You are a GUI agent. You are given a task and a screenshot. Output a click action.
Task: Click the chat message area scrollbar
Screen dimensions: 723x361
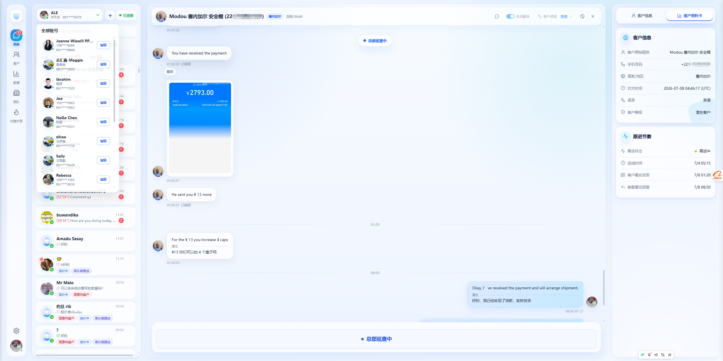tap(604, 288)
